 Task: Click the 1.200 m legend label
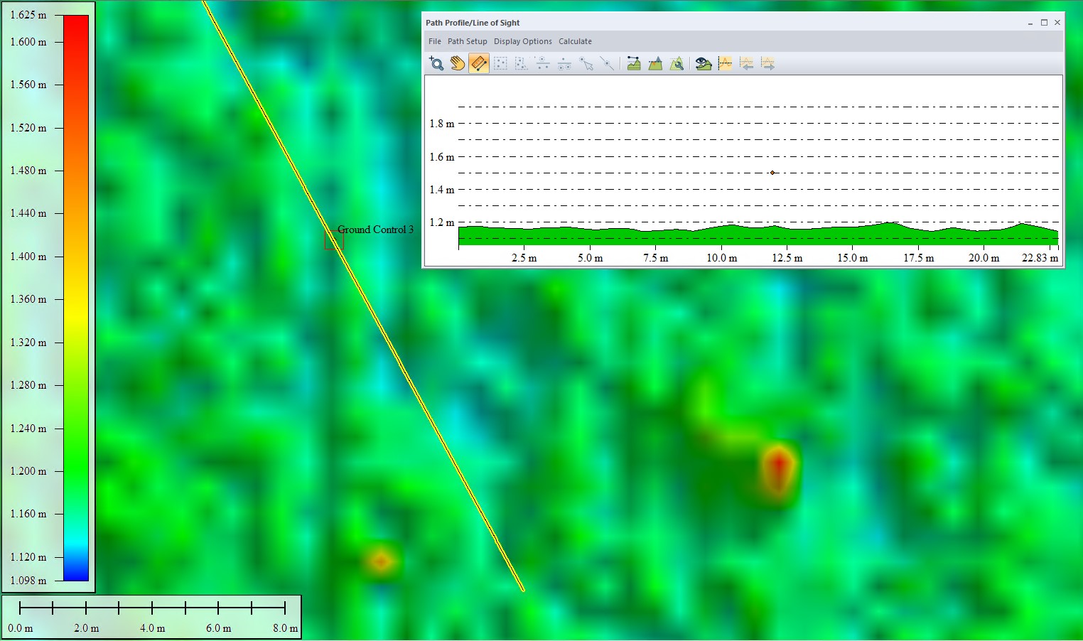28,471
